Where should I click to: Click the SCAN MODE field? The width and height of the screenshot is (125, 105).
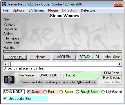[x=14, y=92]
